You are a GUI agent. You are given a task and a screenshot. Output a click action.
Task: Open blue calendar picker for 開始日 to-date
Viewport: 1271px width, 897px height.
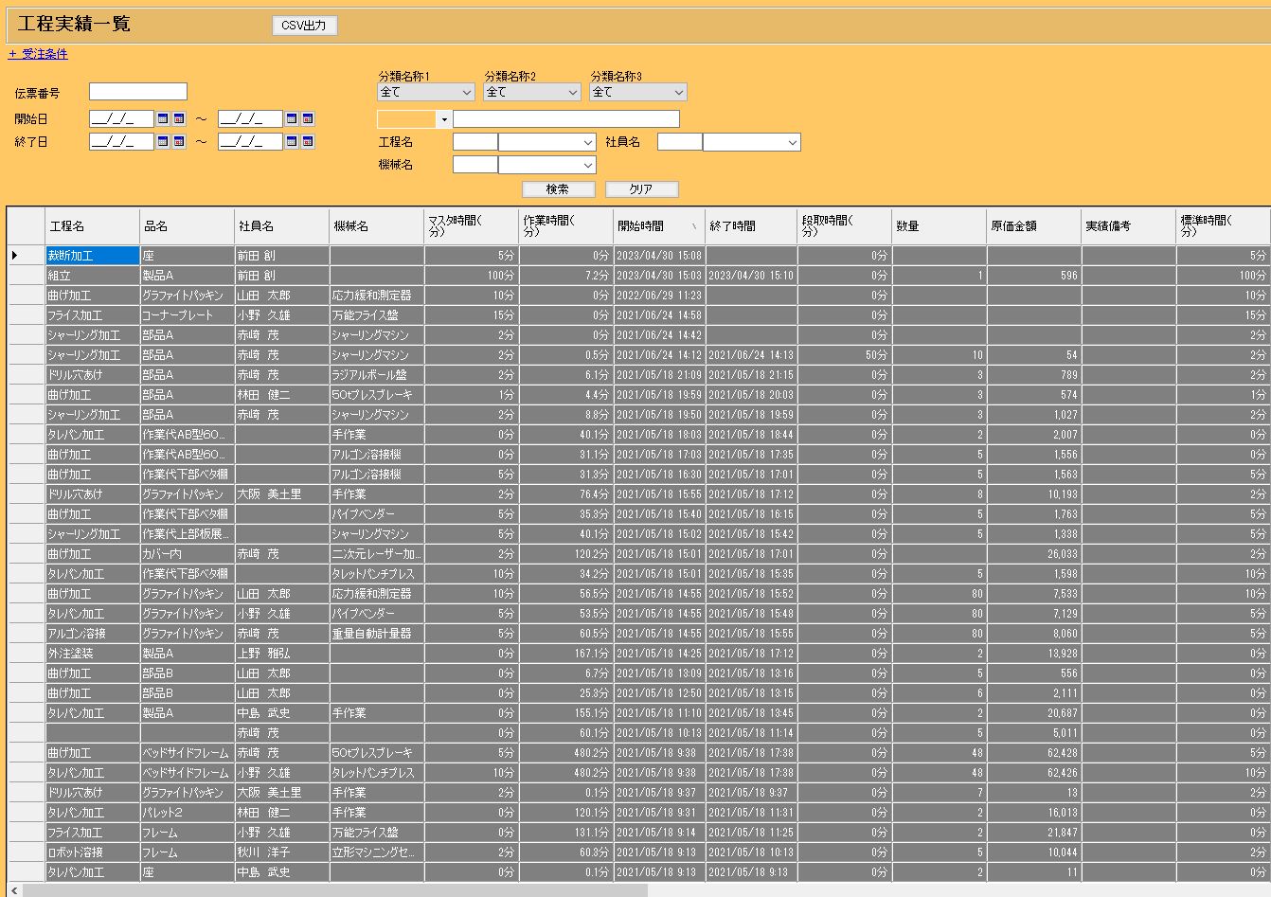(x=292, y=118)
